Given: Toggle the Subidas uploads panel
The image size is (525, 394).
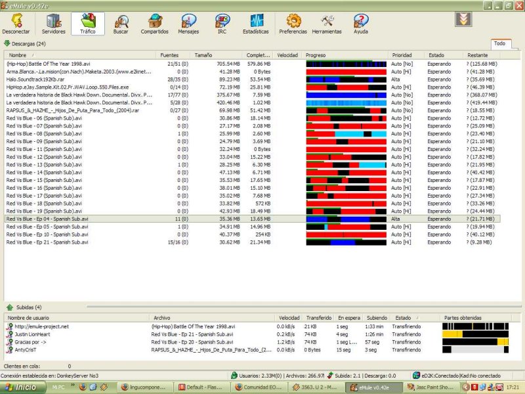Looking at the screenshot, I should point(9,307).
